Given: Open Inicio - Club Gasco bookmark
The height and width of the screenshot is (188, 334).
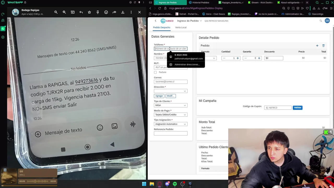Looking at the screenshot, I should pos(213,14).
